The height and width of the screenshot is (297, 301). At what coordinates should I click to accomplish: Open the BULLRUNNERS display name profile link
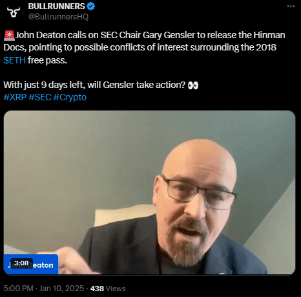click(57, 6)
